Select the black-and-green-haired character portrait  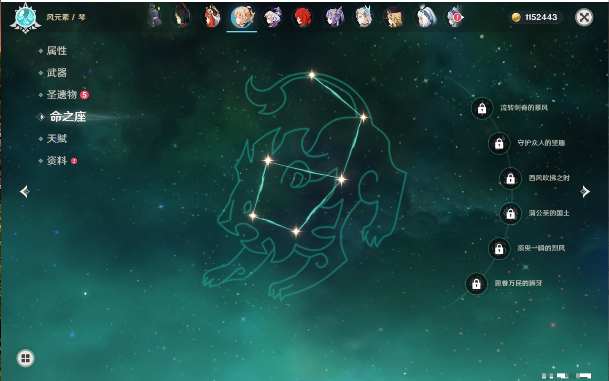tap(181, 17)
